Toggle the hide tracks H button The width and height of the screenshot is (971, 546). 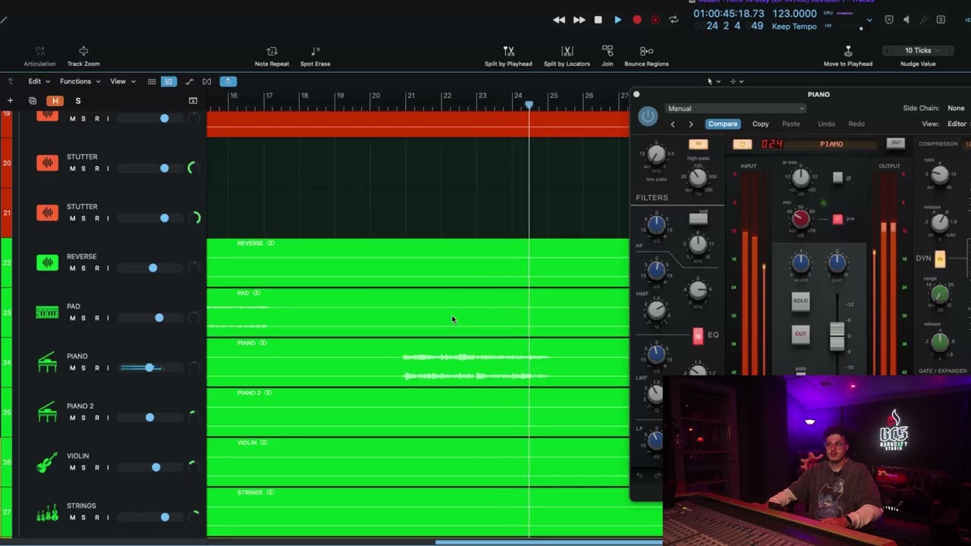55,100
